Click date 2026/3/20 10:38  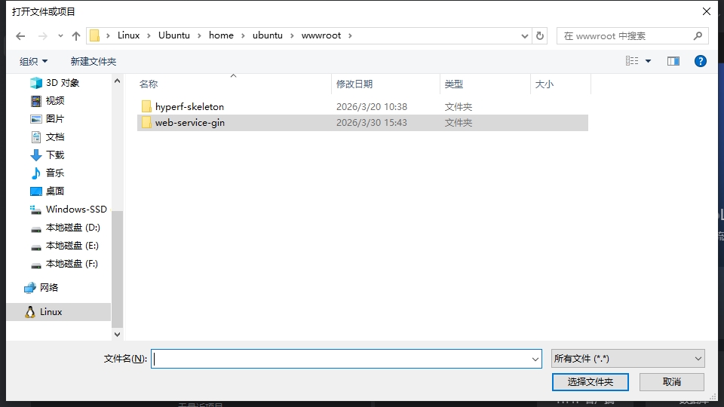[x=372, y=106]
